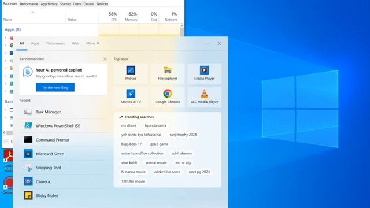Sort Task Manager by CPU column
Viewport: 370px width, 208px height.
click(x=109, y=17)
